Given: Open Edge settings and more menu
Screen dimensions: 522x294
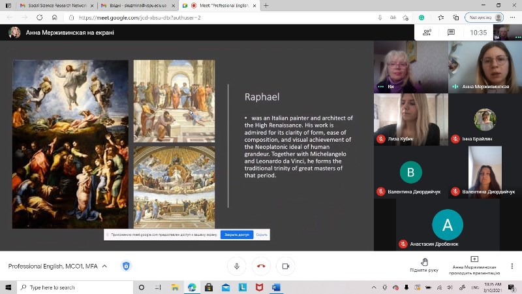Looking at the screenshot, I should tap(512, 18).
